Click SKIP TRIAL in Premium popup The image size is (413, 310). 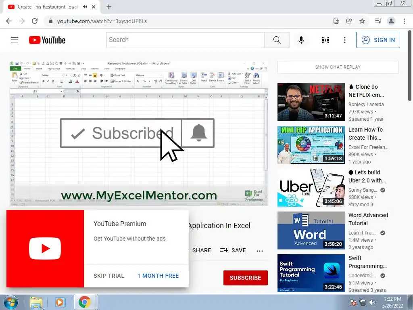[x=109, y=276]
